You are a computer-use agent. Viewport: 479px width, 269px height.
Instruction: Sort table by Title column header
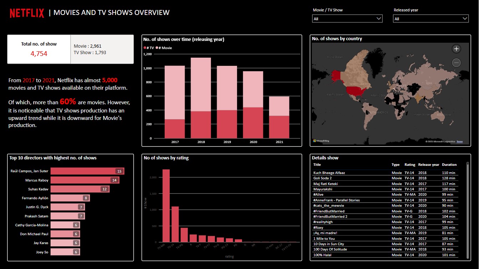click(317, 165)
